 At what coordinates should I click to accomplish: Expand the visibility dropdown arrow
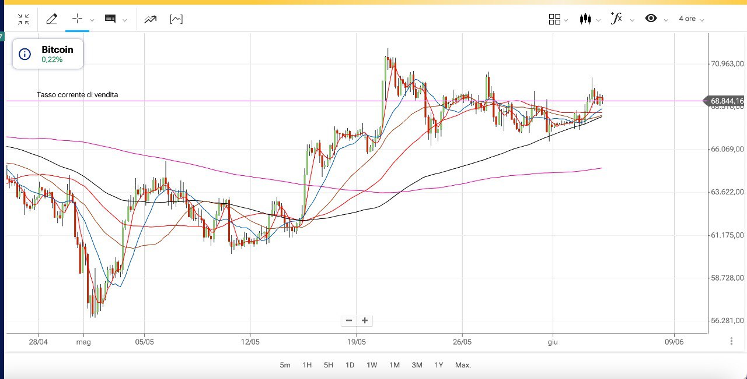point(666,20)
